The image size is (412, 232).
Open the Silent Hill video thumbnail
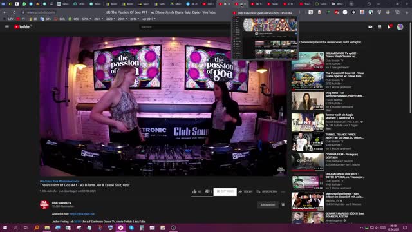(x=308, y=122)
